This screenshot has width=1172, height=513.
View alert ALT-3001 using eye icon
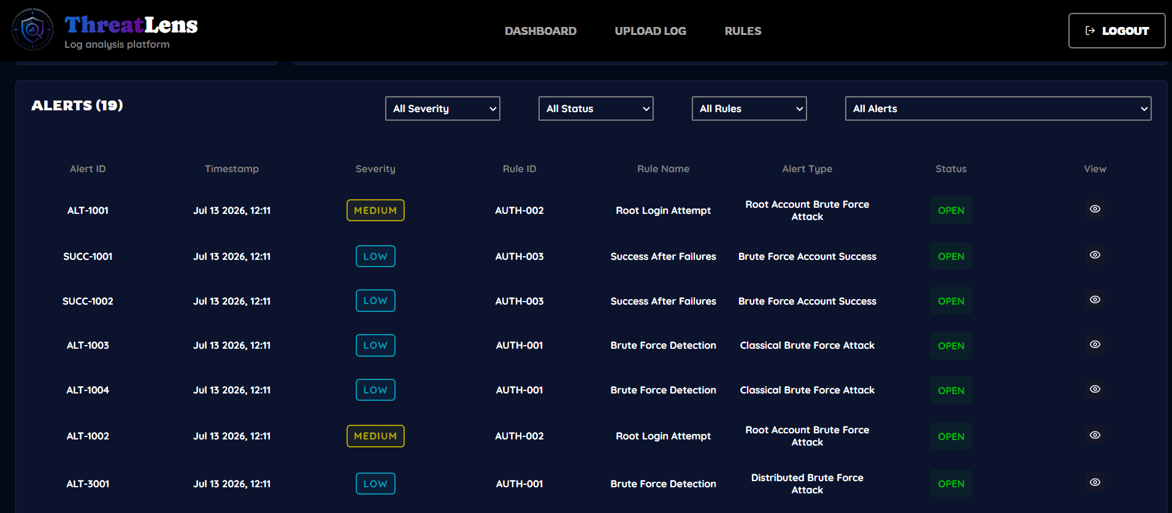coord(1095,482)
